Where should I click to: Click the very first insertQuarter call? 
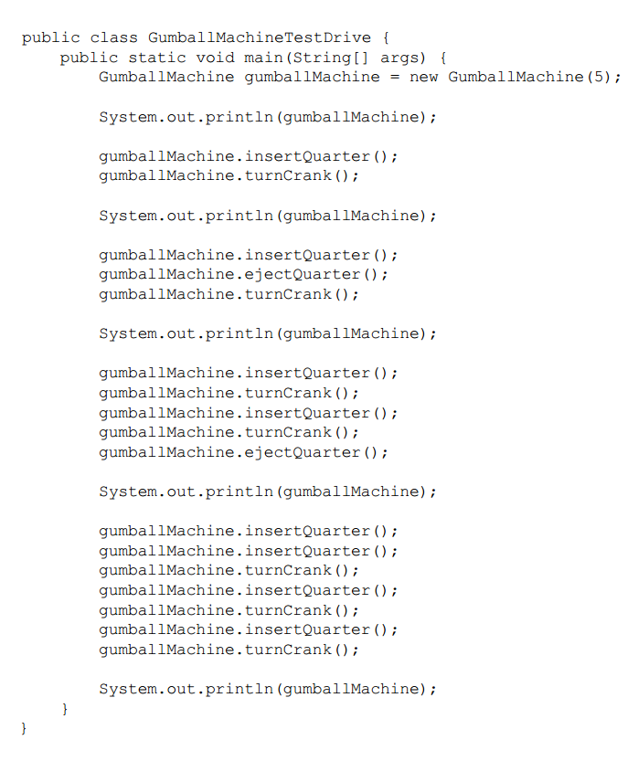click(x=249, y=156)
